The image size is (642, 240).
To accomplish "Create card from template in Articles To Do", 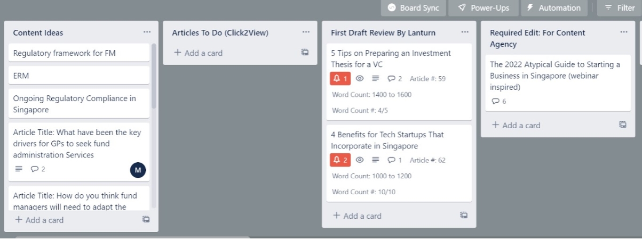I will point(305,52).
